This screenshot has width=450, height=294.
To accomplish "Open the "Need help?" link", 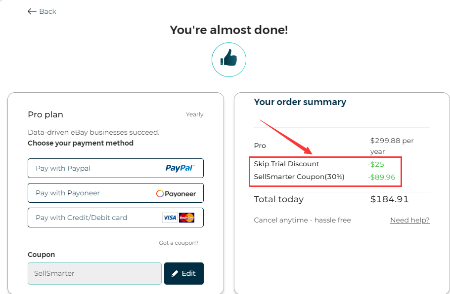I will click(x=409, y=220).
